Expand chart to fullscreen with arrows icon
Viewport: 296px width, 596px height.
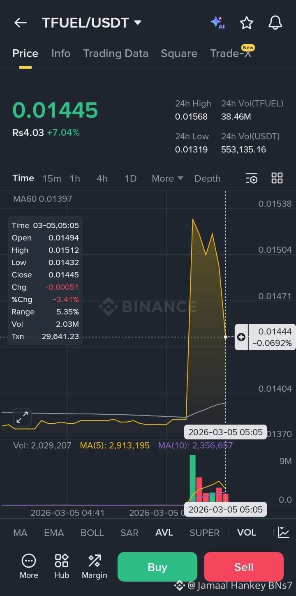coord(22,417)
